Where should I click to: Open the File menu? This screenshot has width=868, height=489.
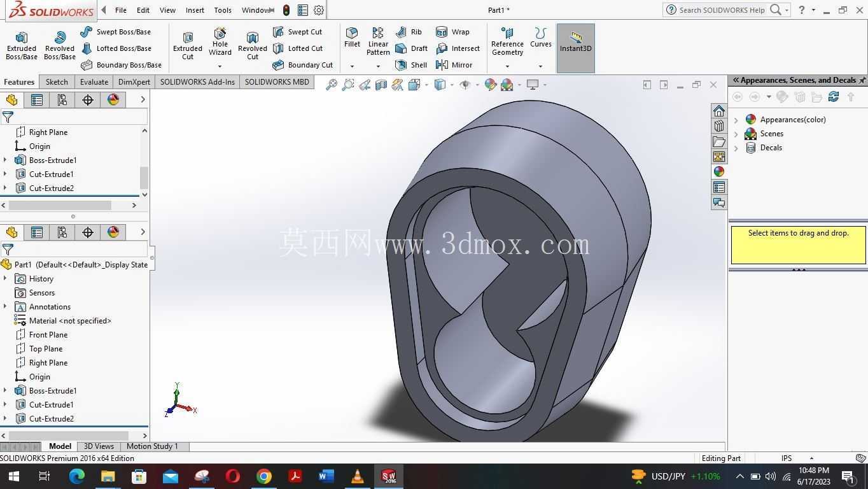click(120, 10)
